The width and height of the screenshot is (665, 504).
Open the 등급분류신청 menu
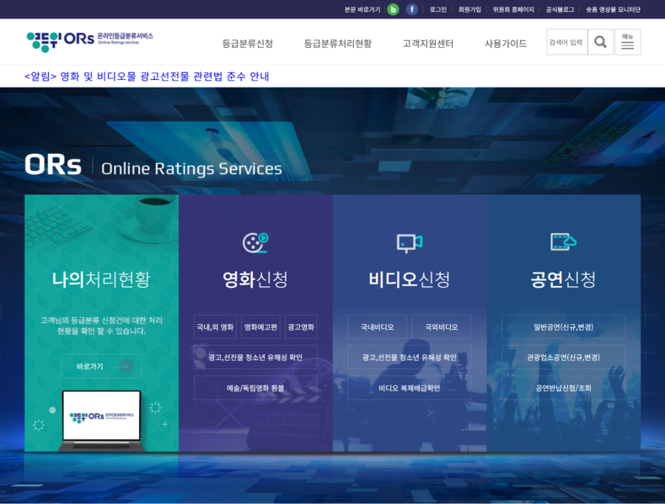click(x=248, y=43)
